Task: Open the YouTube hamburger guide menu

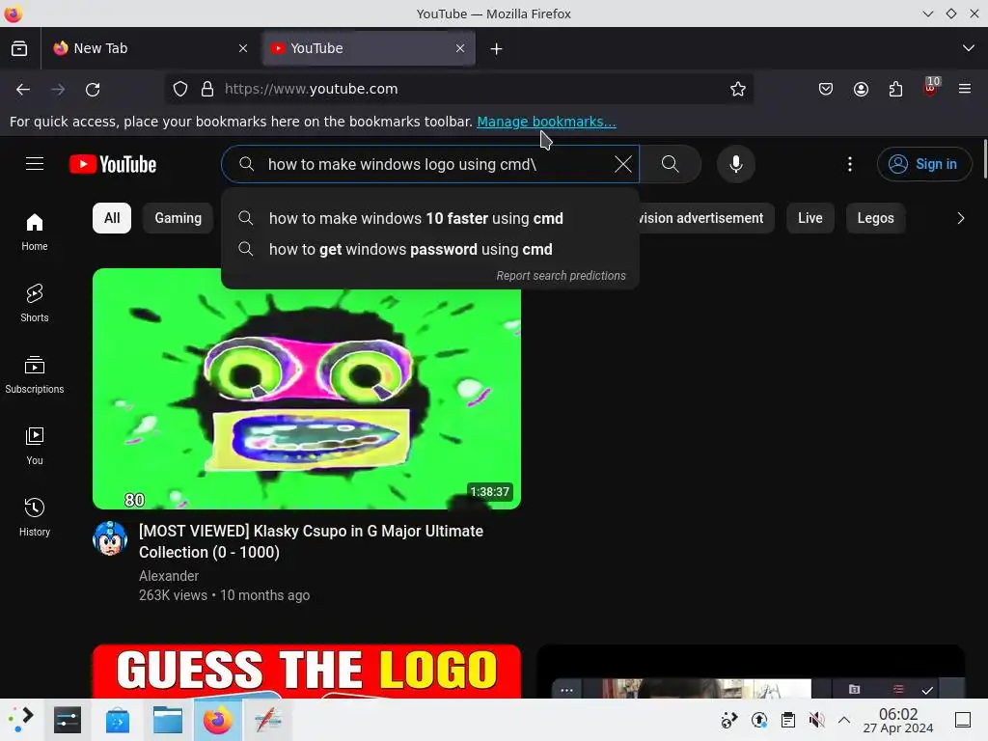Action: tap(35, 164)
